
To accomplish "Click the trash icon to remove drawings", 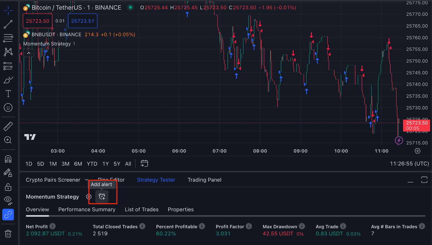I will pos(8,233).
